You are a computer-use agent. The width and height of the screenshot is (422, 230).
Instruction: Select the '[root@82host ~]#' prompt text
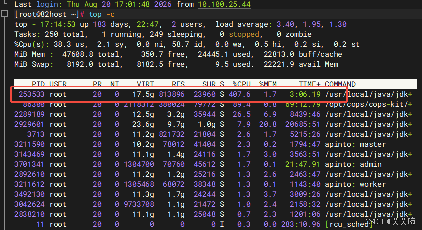[x=49, y=14]
